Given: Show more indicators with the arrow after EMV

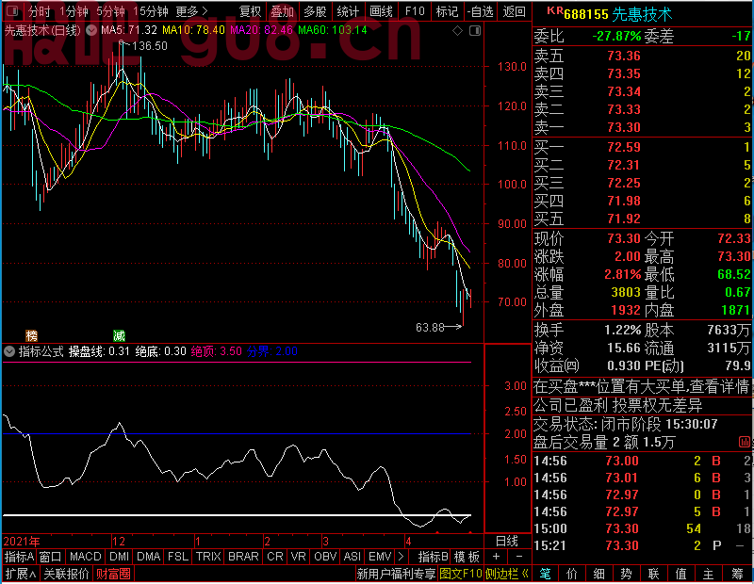Looking at the screenshot, I should 401,557.
